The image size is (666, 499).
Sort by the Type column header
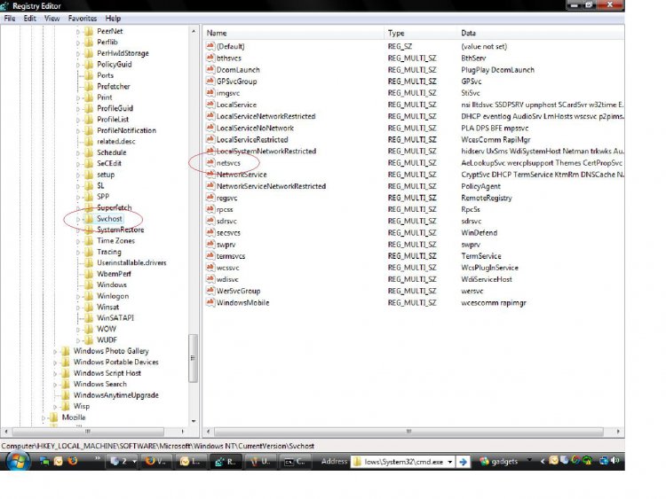421,33
